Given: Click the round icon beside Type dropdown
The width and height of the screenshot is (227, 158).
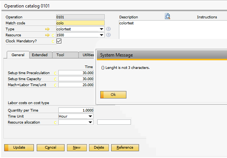Looking at the screenshot, I should pos(108,29).
